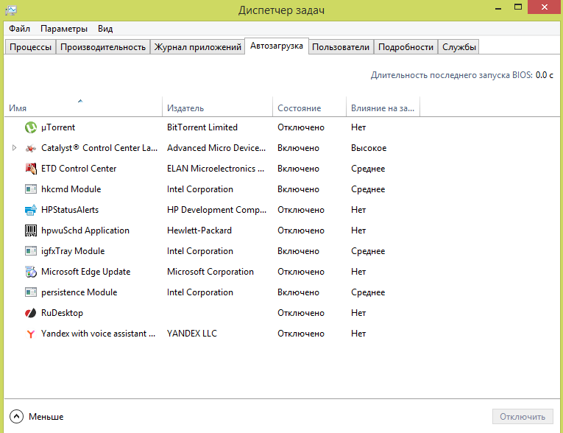
Task: Sort by the Имя column header
Action: [83, 107]
